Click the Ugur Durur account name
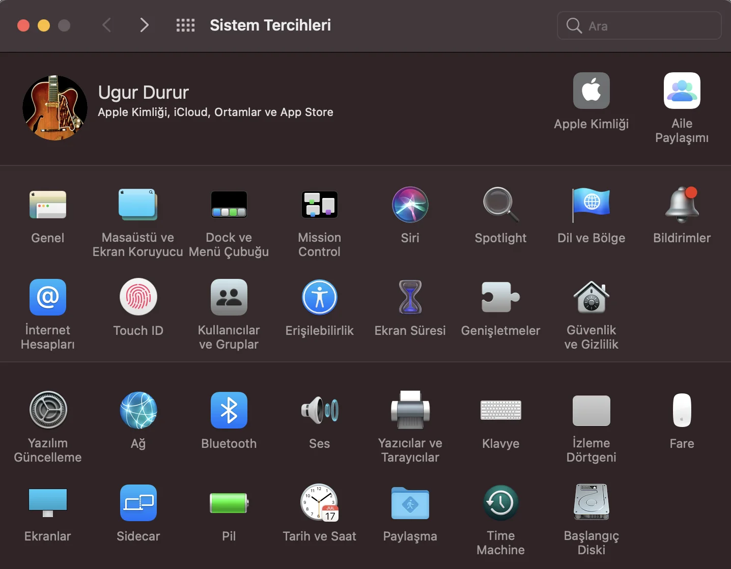This screenshot has height=569, width=731. [x=144, y=93]
